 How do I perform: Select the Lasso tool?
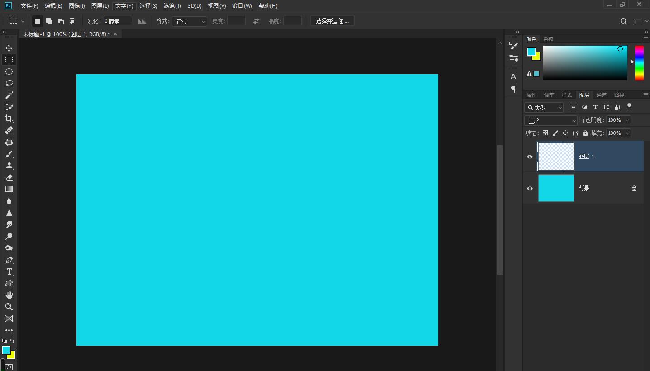pyautogui.click(x=9, y=83)
